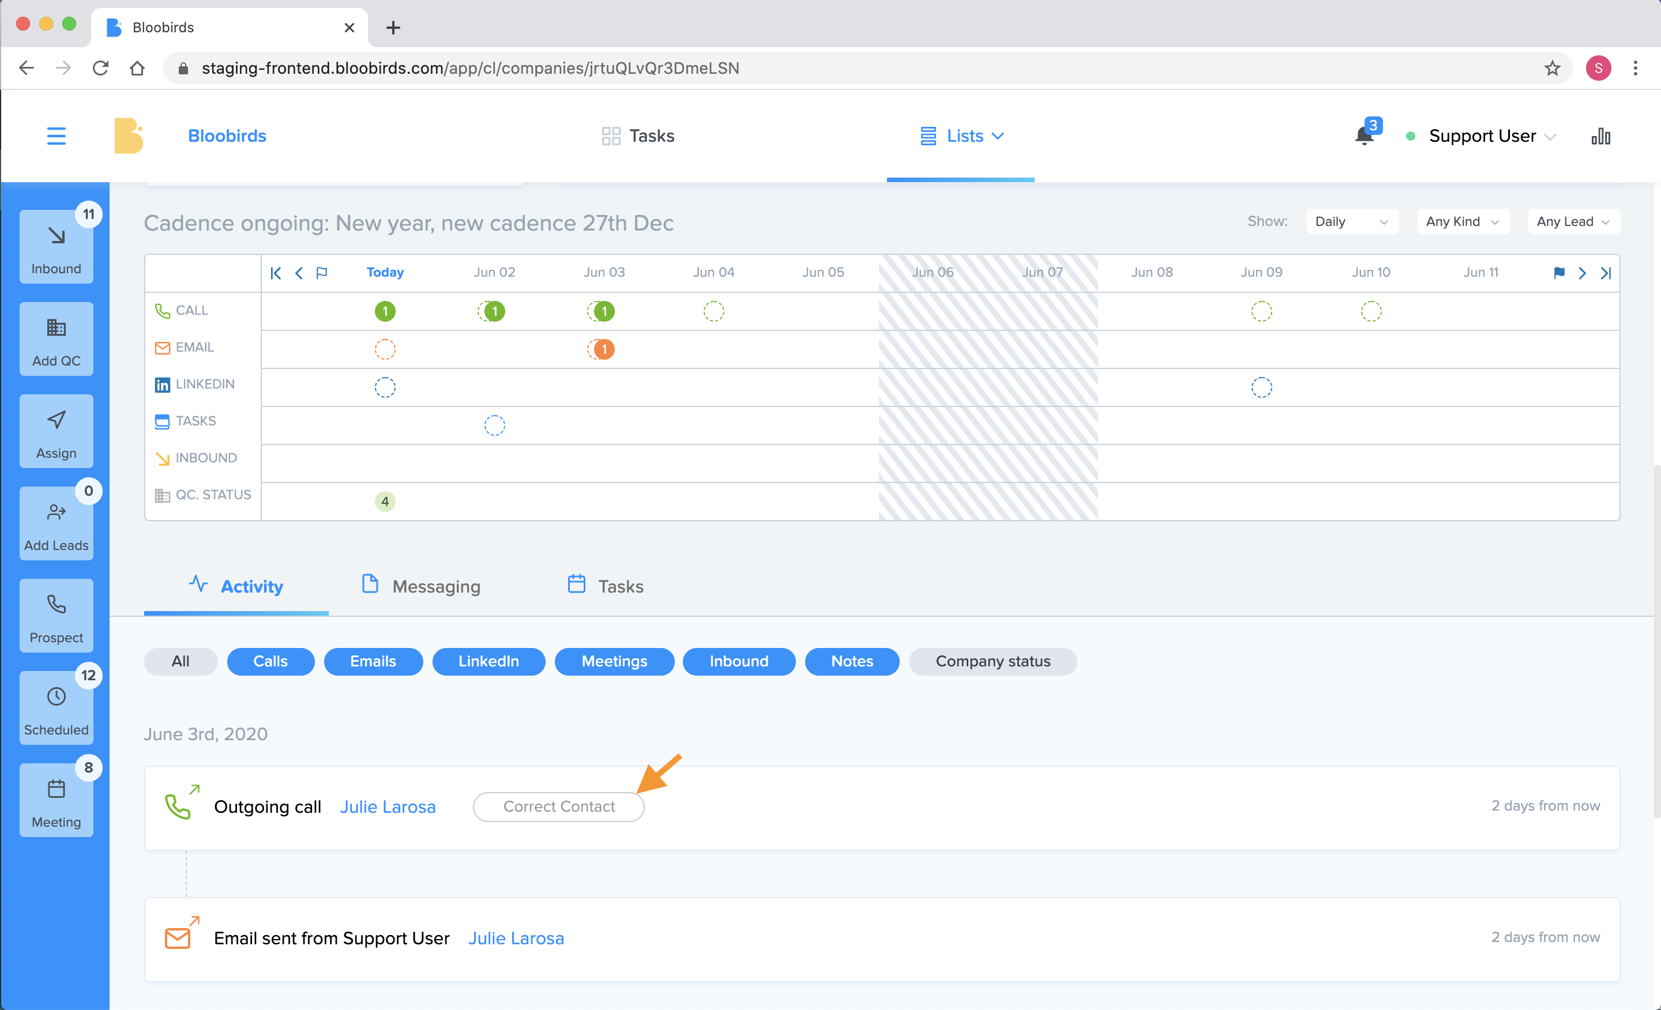
Task: Select the Bloobirds browser tab
Action: pos(229,28)
